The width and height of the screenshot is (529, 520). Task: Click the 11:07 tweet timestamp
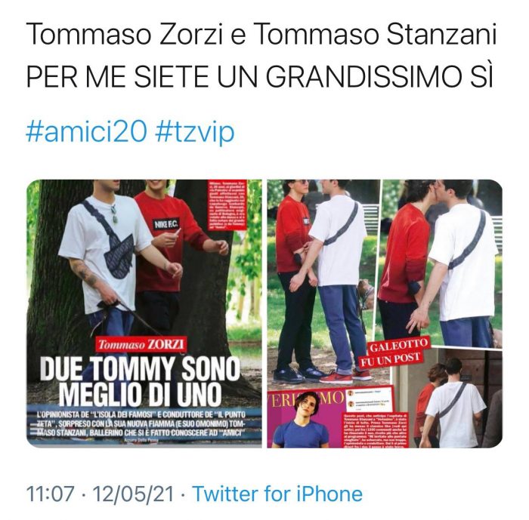click(50, 494)
